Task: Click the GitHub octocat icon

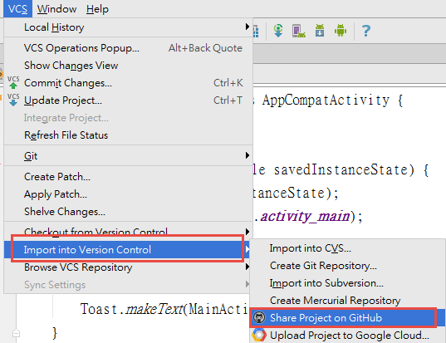Action: 259,317
